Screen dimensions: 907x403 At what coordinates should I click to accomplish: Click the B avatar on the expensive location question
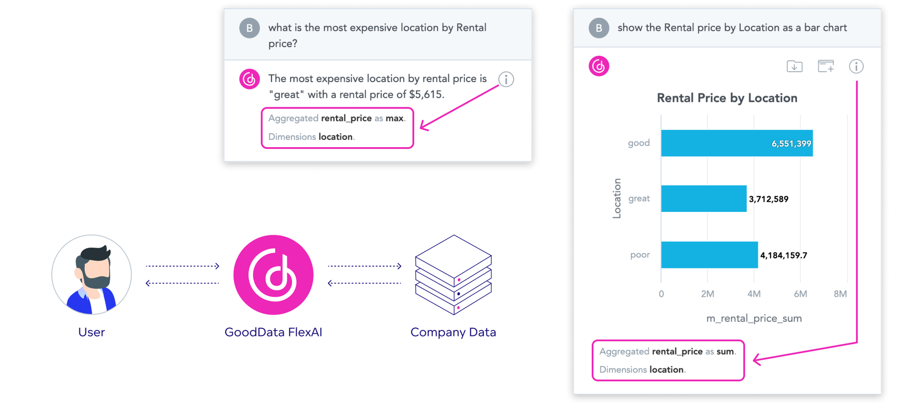coord(249,28)
